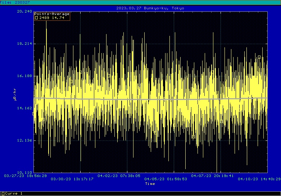Click the 03/27/23 18:56:29 start time label
The image size is (281, 196).
point(25,176)
